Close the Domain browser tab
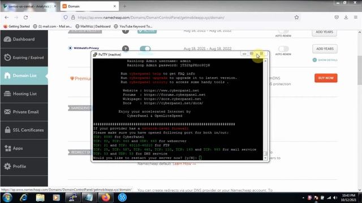 point(114,6)
